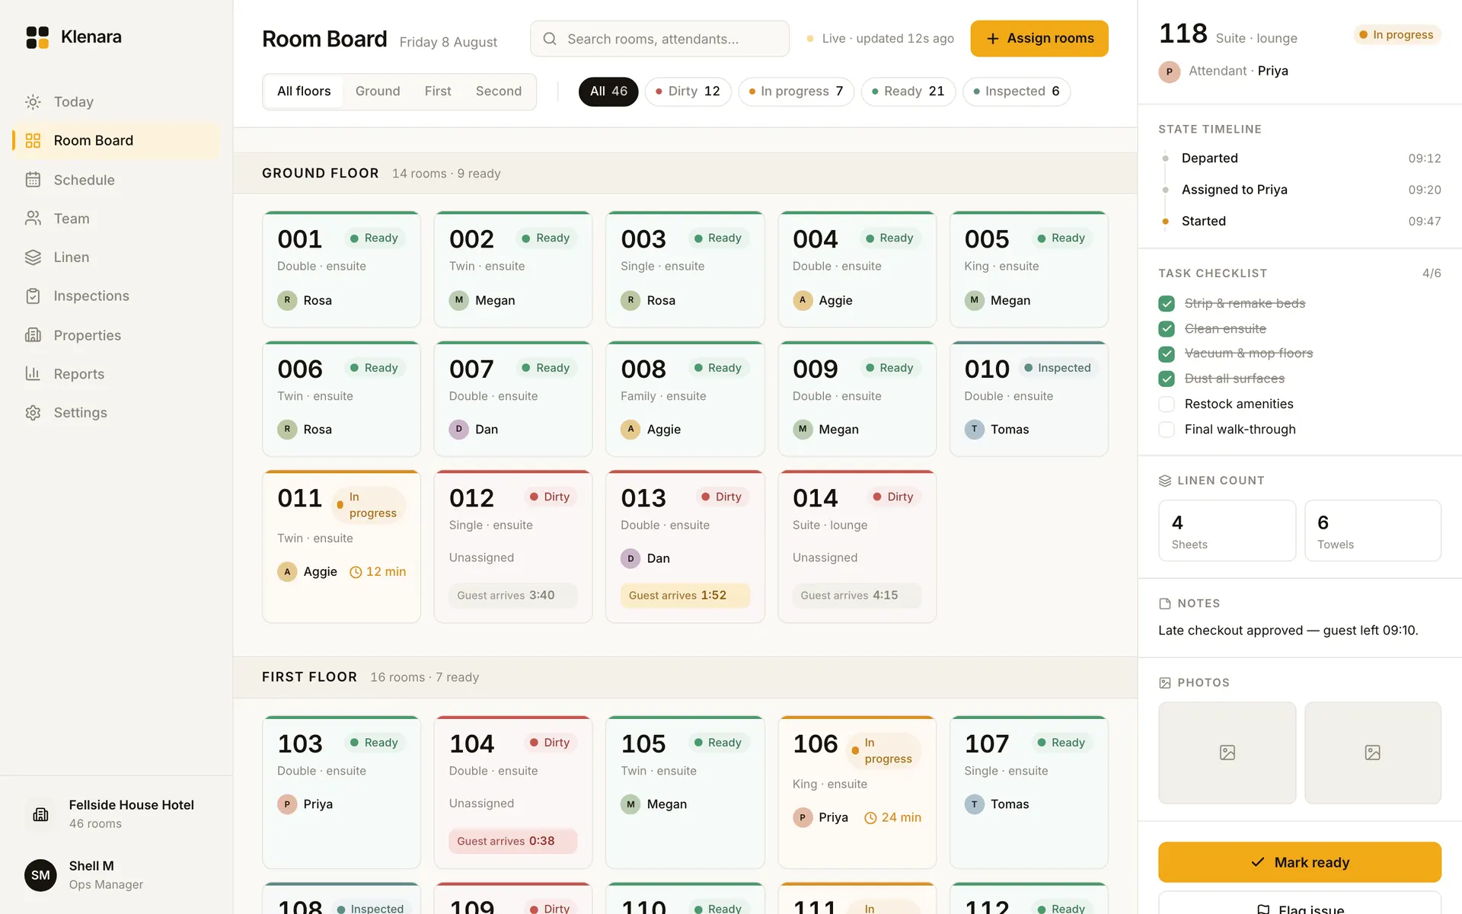
Task: Open room 012 card
Action: click(x=513, y=547)
